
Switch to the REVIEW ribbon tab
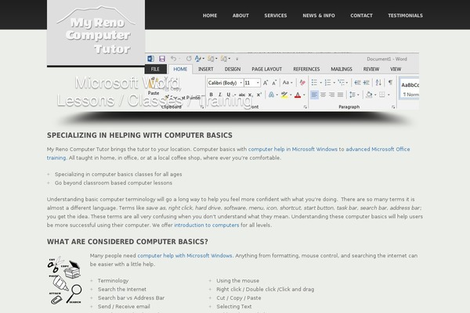371,69
